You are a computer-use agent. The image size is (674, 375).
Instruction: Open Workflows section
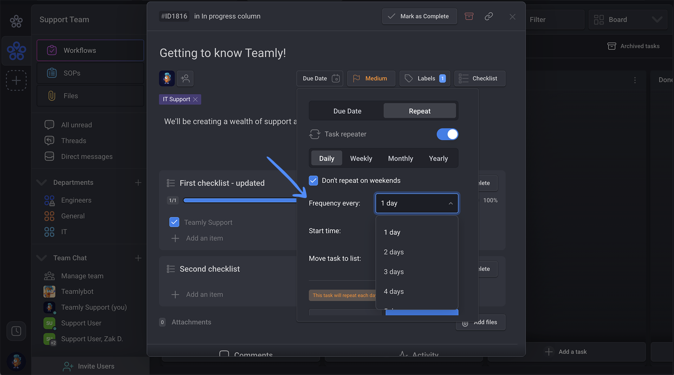[x=90, y=51]
